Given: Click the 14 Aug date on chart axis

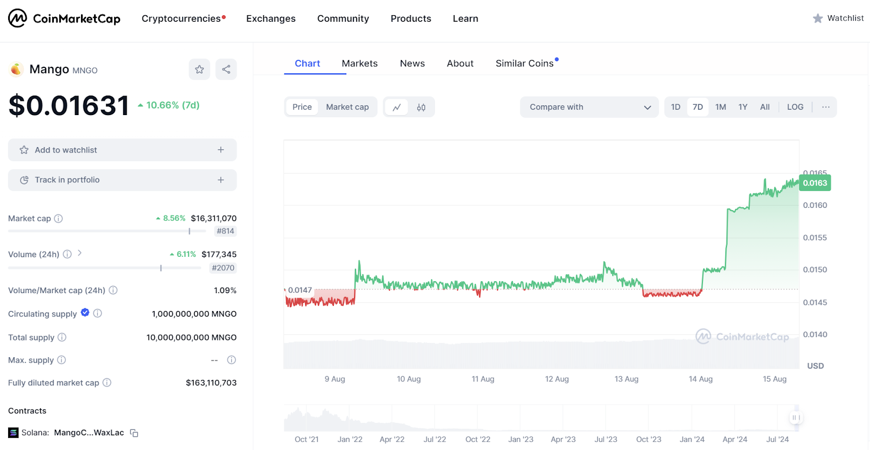Looking at the screenshot, I should (x=700, y=379).
